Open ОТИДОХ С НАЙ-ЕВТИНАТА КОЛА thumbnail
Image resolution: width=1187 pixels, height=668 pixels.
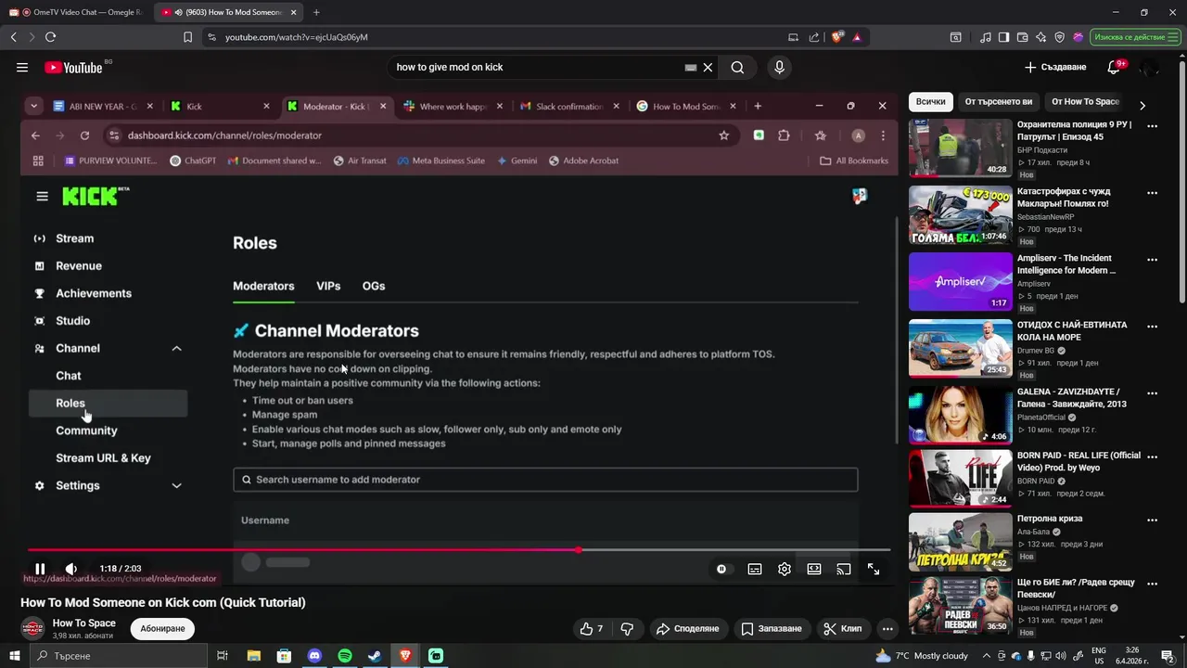pyautogui.click(x=960, y=348)
